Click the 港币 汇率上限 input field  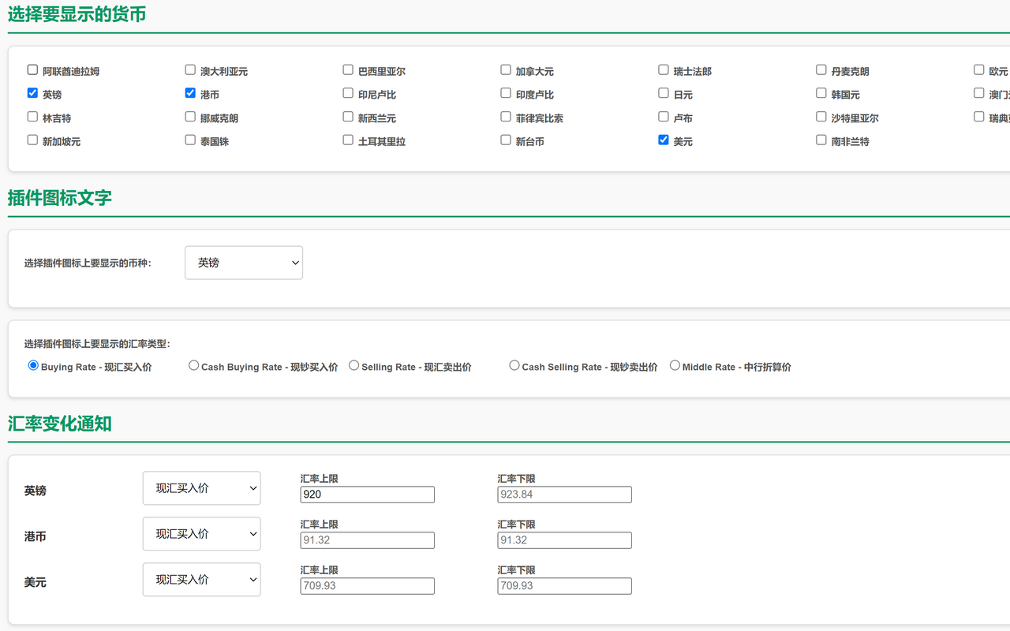click(x=367, y=540)
